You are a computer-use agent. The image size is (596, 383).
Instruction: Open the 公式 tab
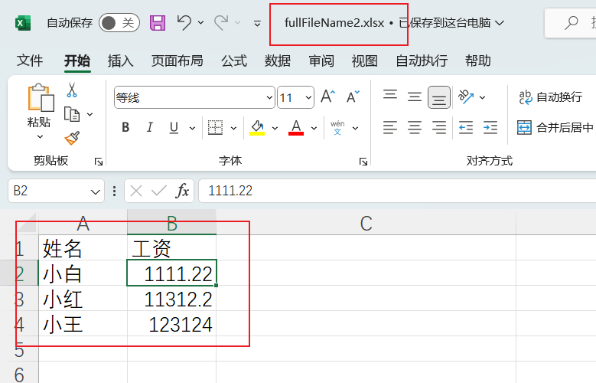click(234, 61)
